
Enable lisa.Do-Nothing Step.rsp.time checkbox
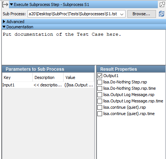click(x=100, y=88)
